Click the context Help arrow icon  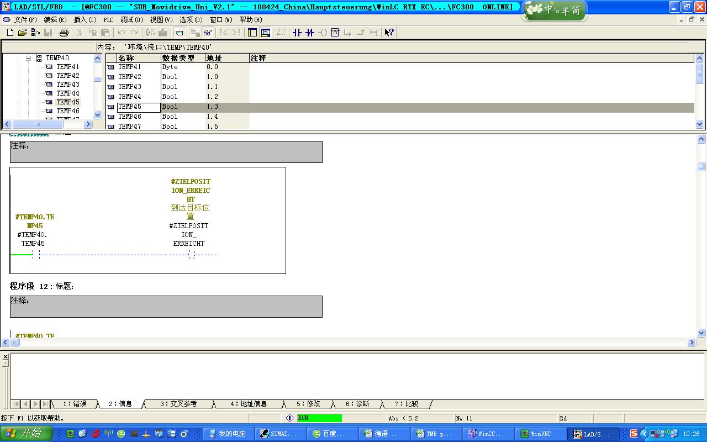tap(389, 33)
